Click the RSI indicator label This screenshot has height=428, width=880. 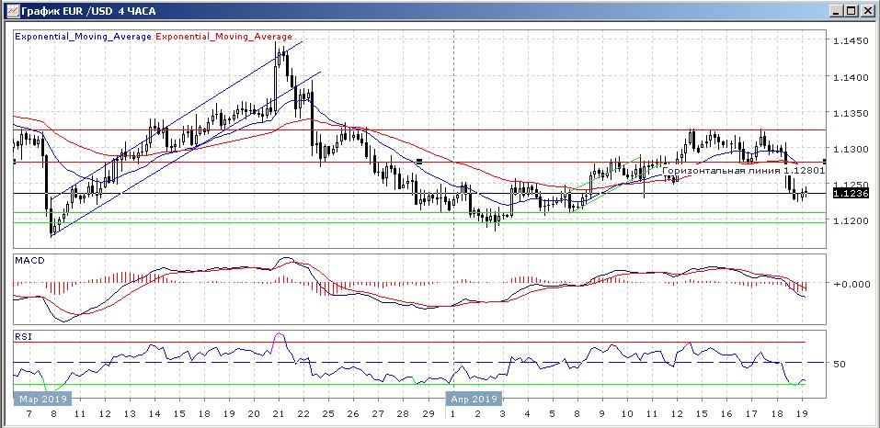click(x=22, y=337)
